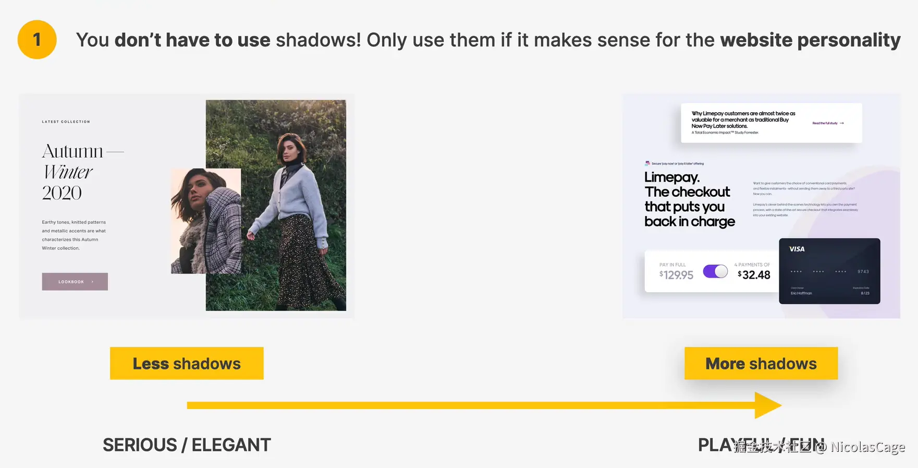The image size is (918, 468).
Task: Select the 4 payments of $32.48 option
Action: 754,272
